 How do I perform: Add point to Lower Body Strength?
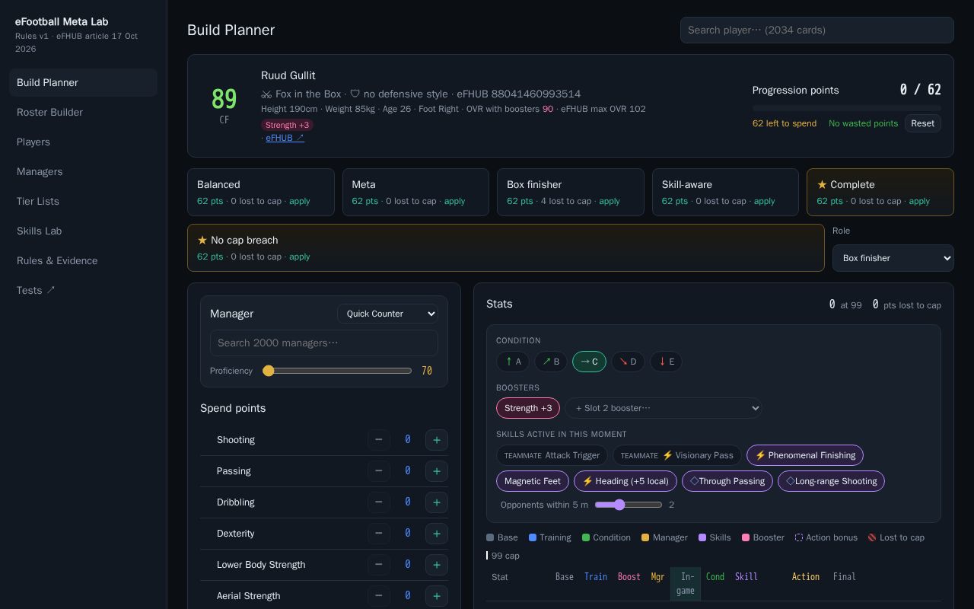(436, 565)
